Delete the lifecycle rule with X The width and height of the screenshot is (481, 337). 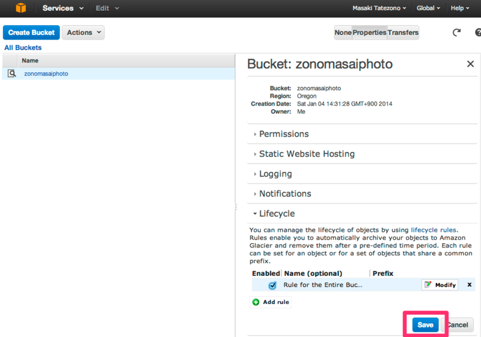[x=470, y=285]
